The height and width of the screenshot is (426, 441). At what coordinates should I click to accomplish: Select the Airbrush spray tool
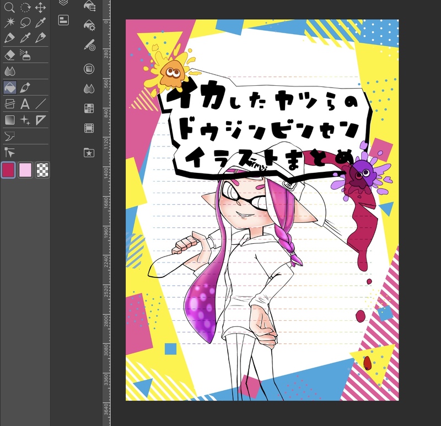click(25, 54)
